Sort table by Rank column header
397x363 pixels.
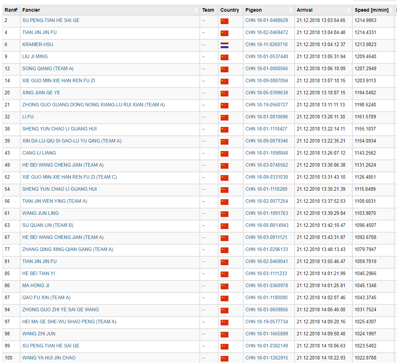pos(11,10)
